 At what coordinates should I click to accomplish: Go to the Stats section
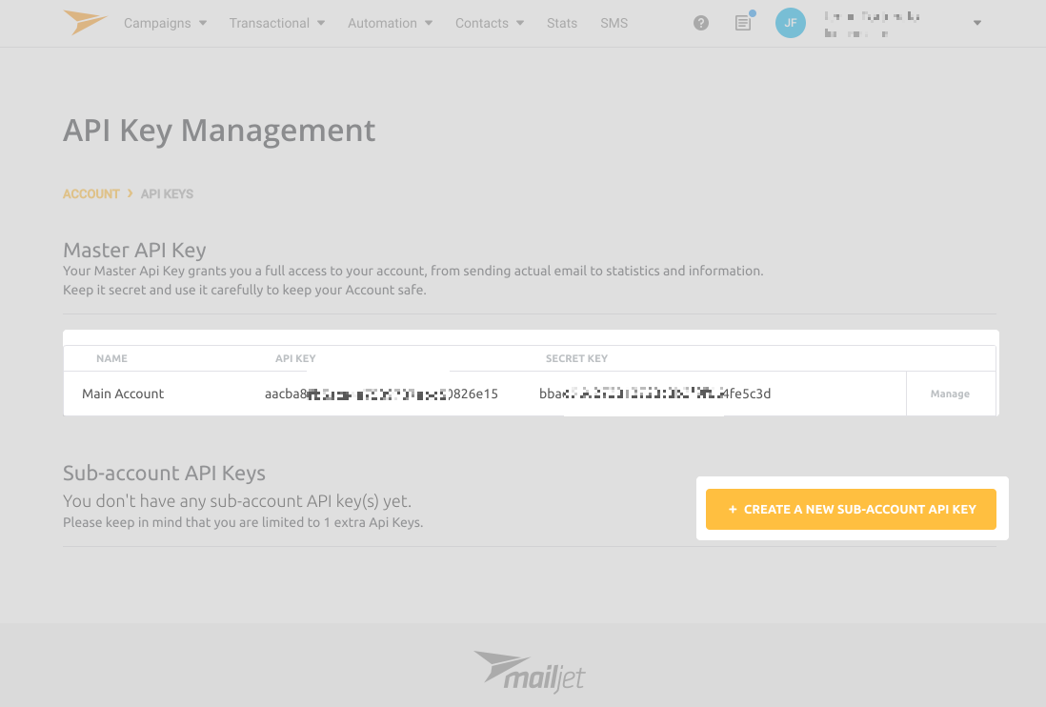click(561, 22)
